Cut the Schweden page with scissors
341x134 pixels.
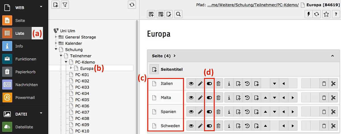pyautogui.click(x=333, y=126)
